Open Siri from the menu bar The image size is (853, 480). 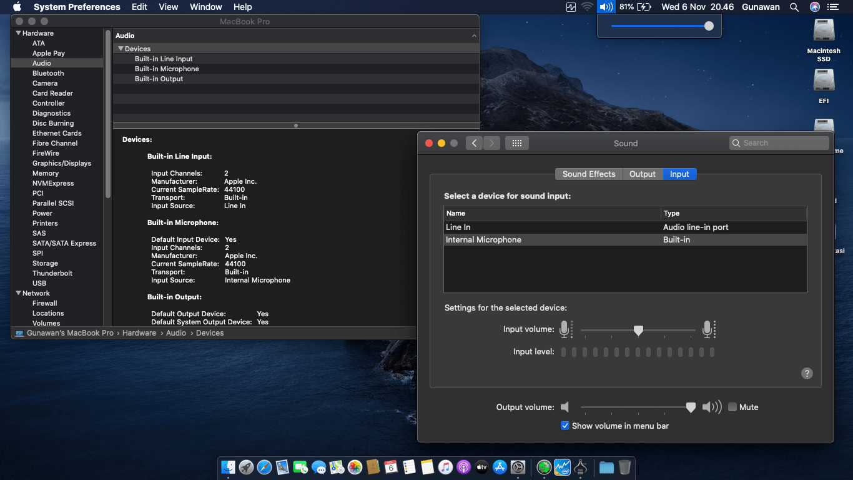click(x=814, y=7)
